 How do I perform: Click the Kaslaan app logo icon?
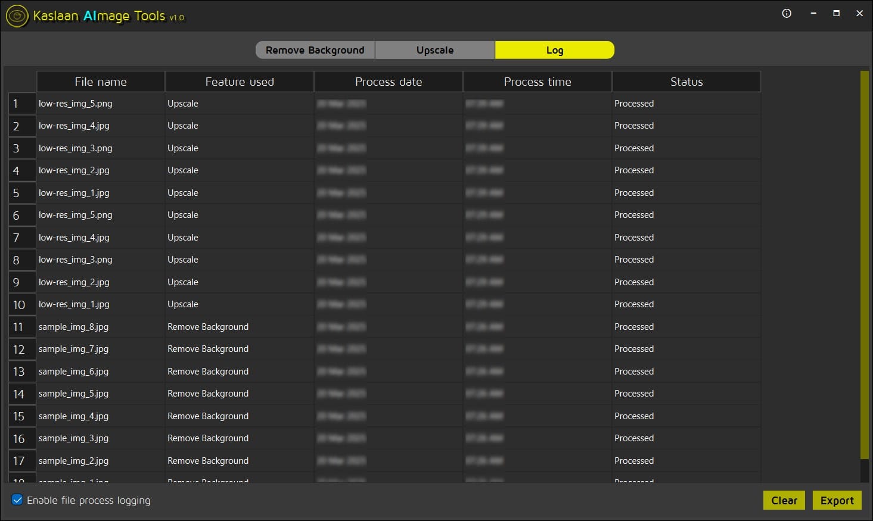(x=17, y=16)
